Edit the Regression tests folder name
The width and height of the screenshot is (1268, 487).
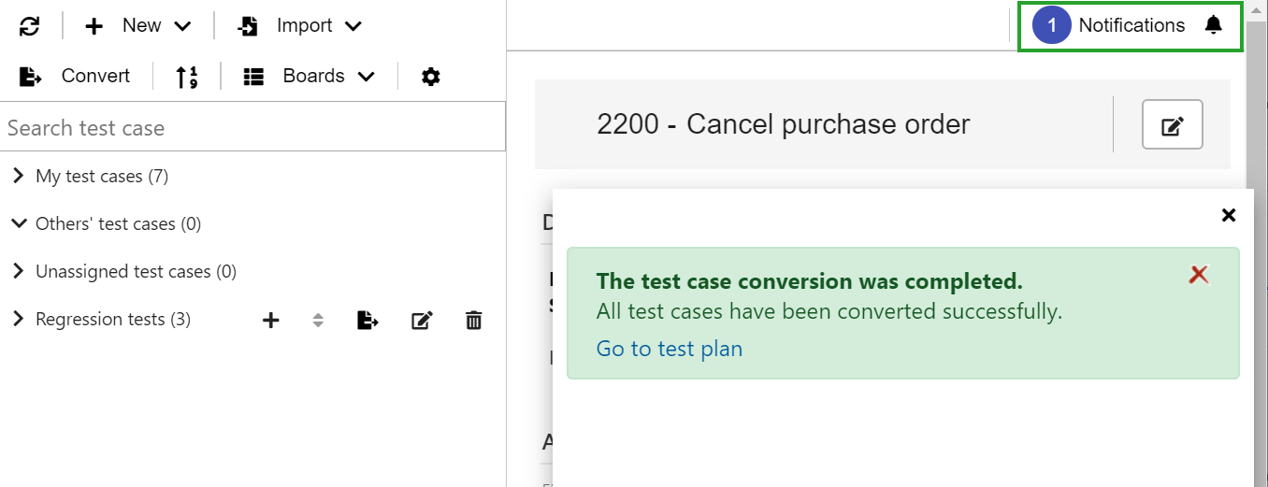click(x=422, y=321)
